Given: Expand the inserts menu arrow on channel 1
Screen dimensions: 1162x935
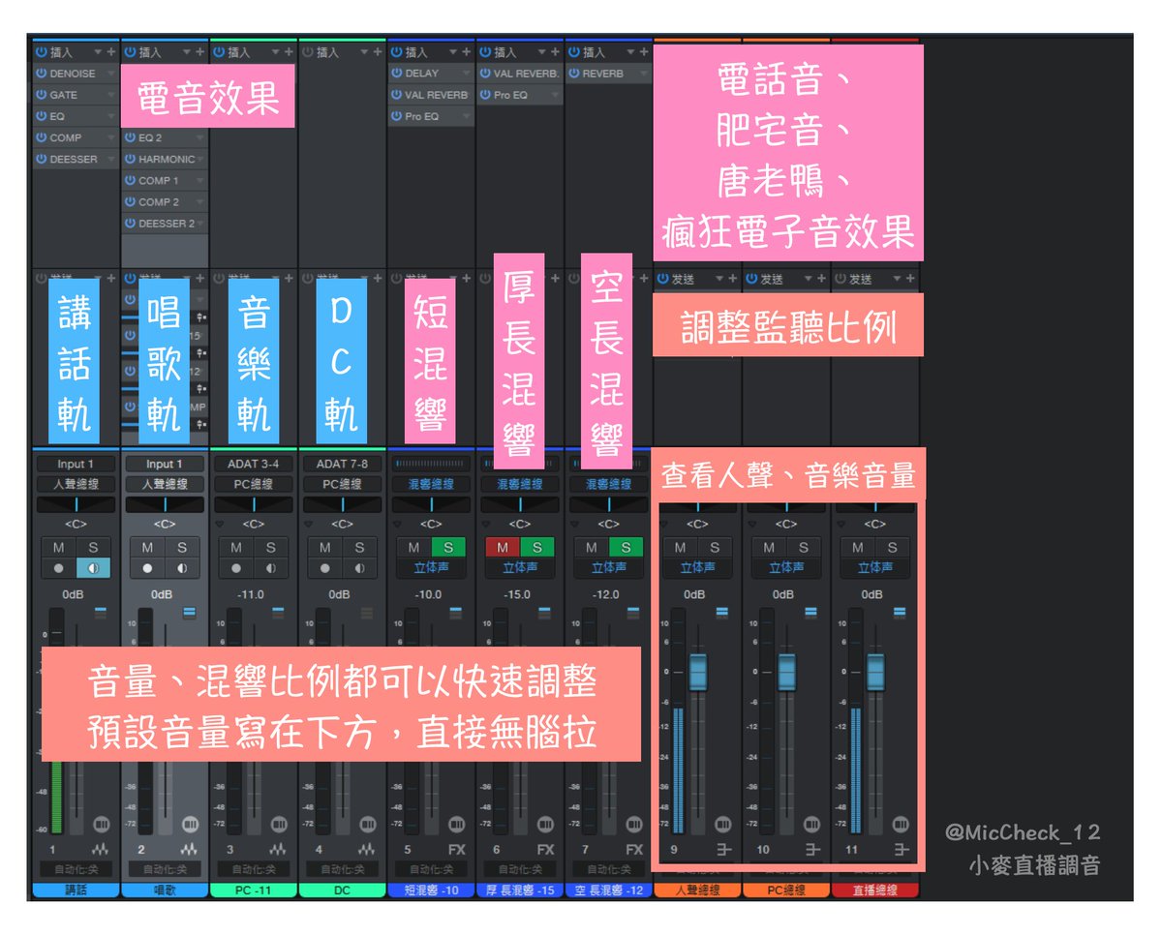Looking at the screenshot, I should point(98,52).
